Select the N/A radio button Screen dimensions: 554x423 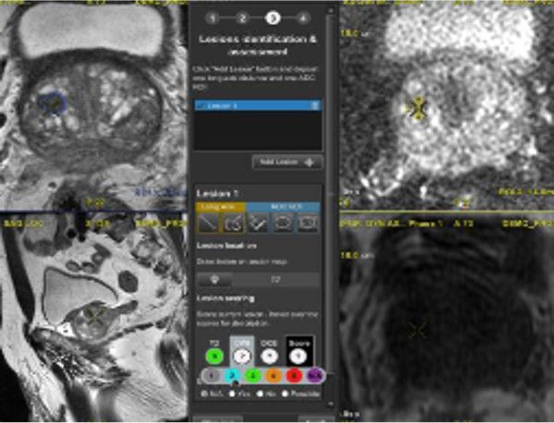coord(204,393)
